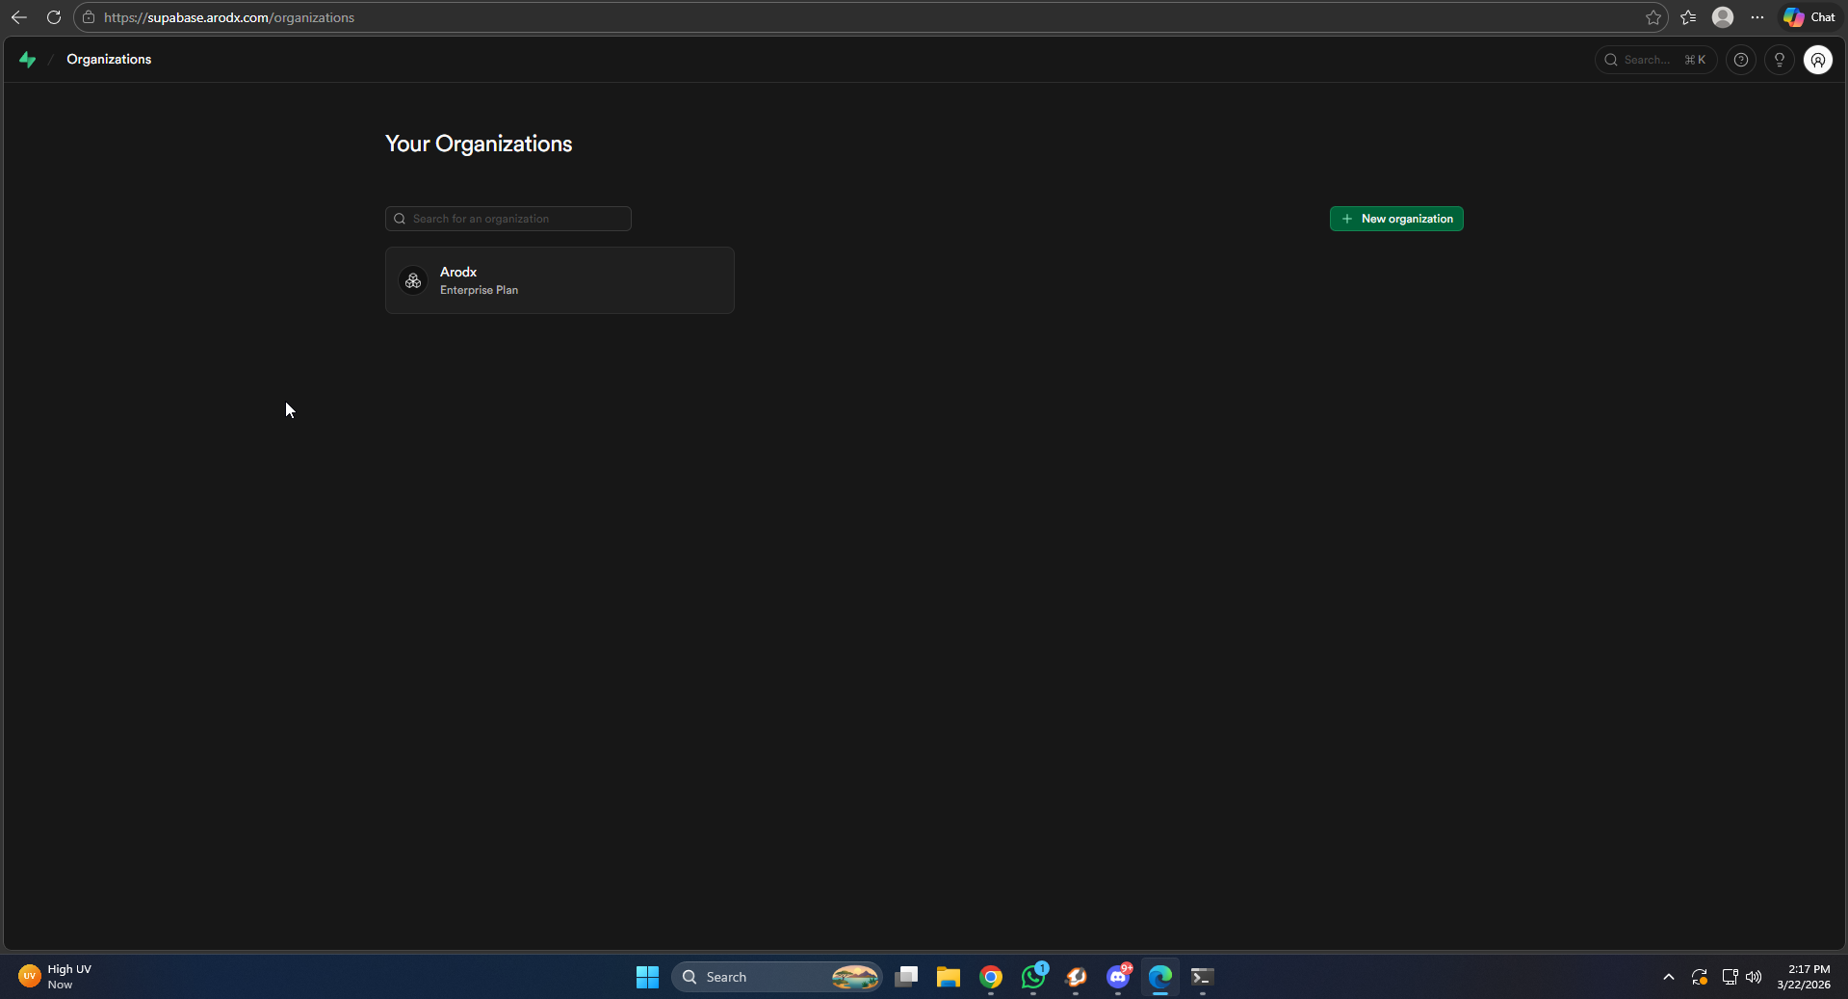
Task: Click the Your Organizations heading
Action: click(x=479, y=144)
